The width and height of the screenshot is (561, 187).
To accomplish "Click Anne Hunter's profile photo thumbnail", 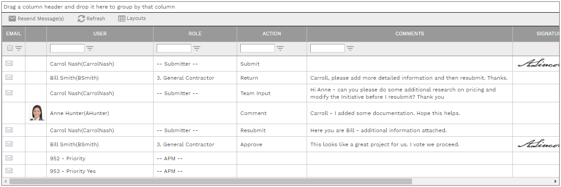I will pos(36,113).
